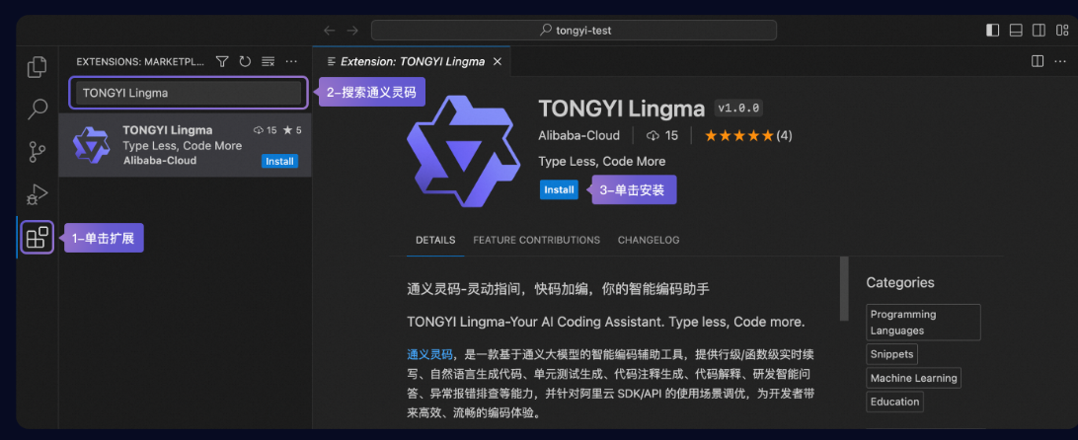Screen dimensions: 1078x440
Task: Select TONGYI Lingma in the results list
Action: point(185,145)
